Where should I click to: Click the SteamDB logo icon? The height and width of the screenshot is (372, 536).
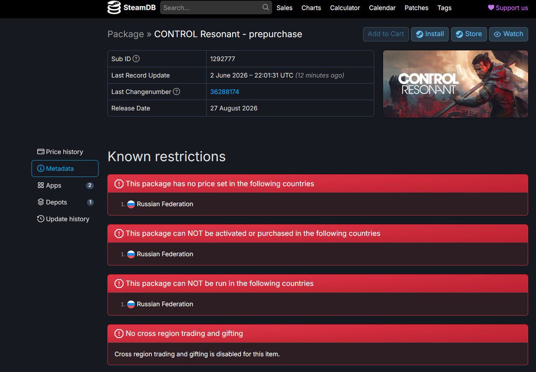point(114,8)
